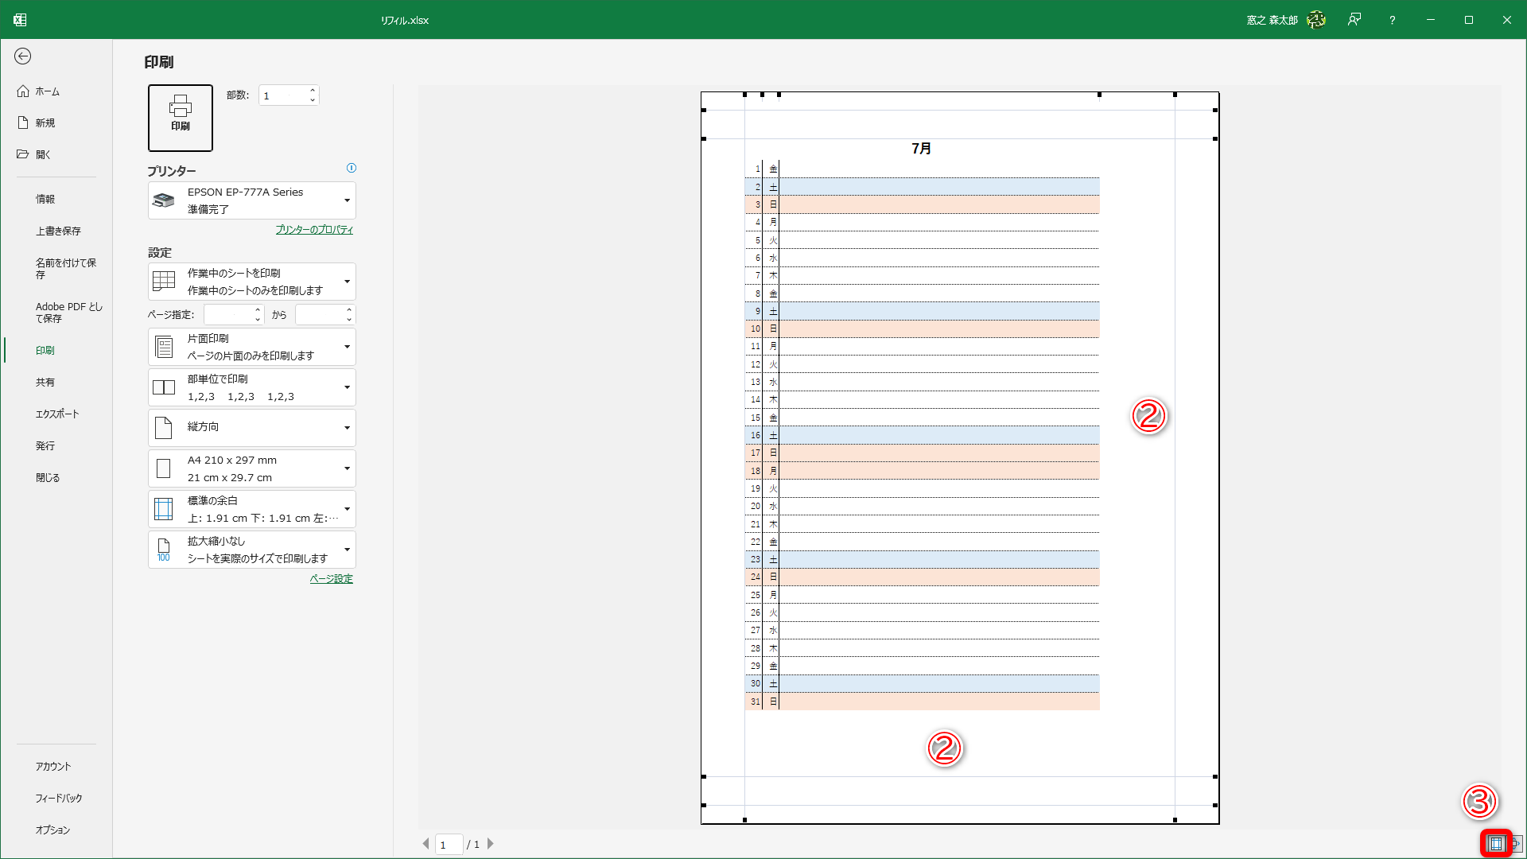Viewport: 1527px width, 859px height.
Task: Expand the 拡大縮小なし scaling dropdown
Action: tap(251, 550)
